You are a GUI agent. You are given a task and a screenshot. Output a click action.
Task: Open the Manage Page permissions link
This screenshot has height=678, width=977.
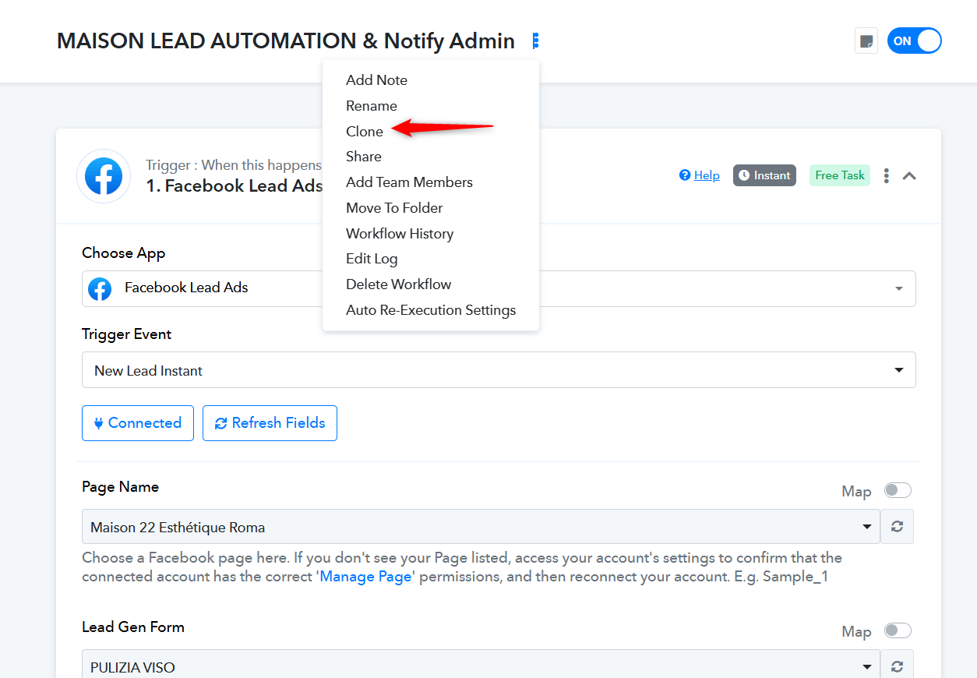point(365,577)
